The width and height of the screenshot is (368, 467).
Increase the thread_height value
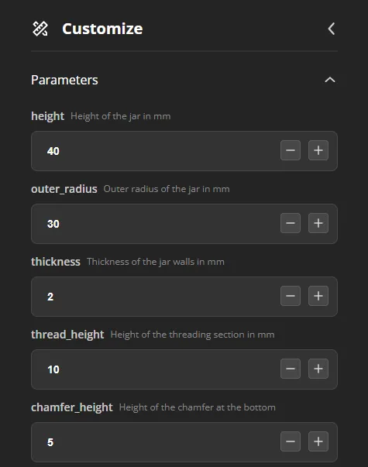tap(318, 369)
